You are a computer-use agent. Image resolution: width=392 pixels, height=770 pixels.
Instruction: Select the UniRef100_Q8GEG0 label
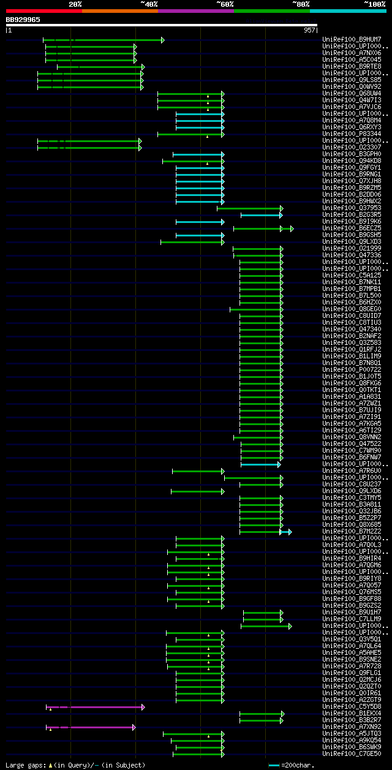pos(352,309)
